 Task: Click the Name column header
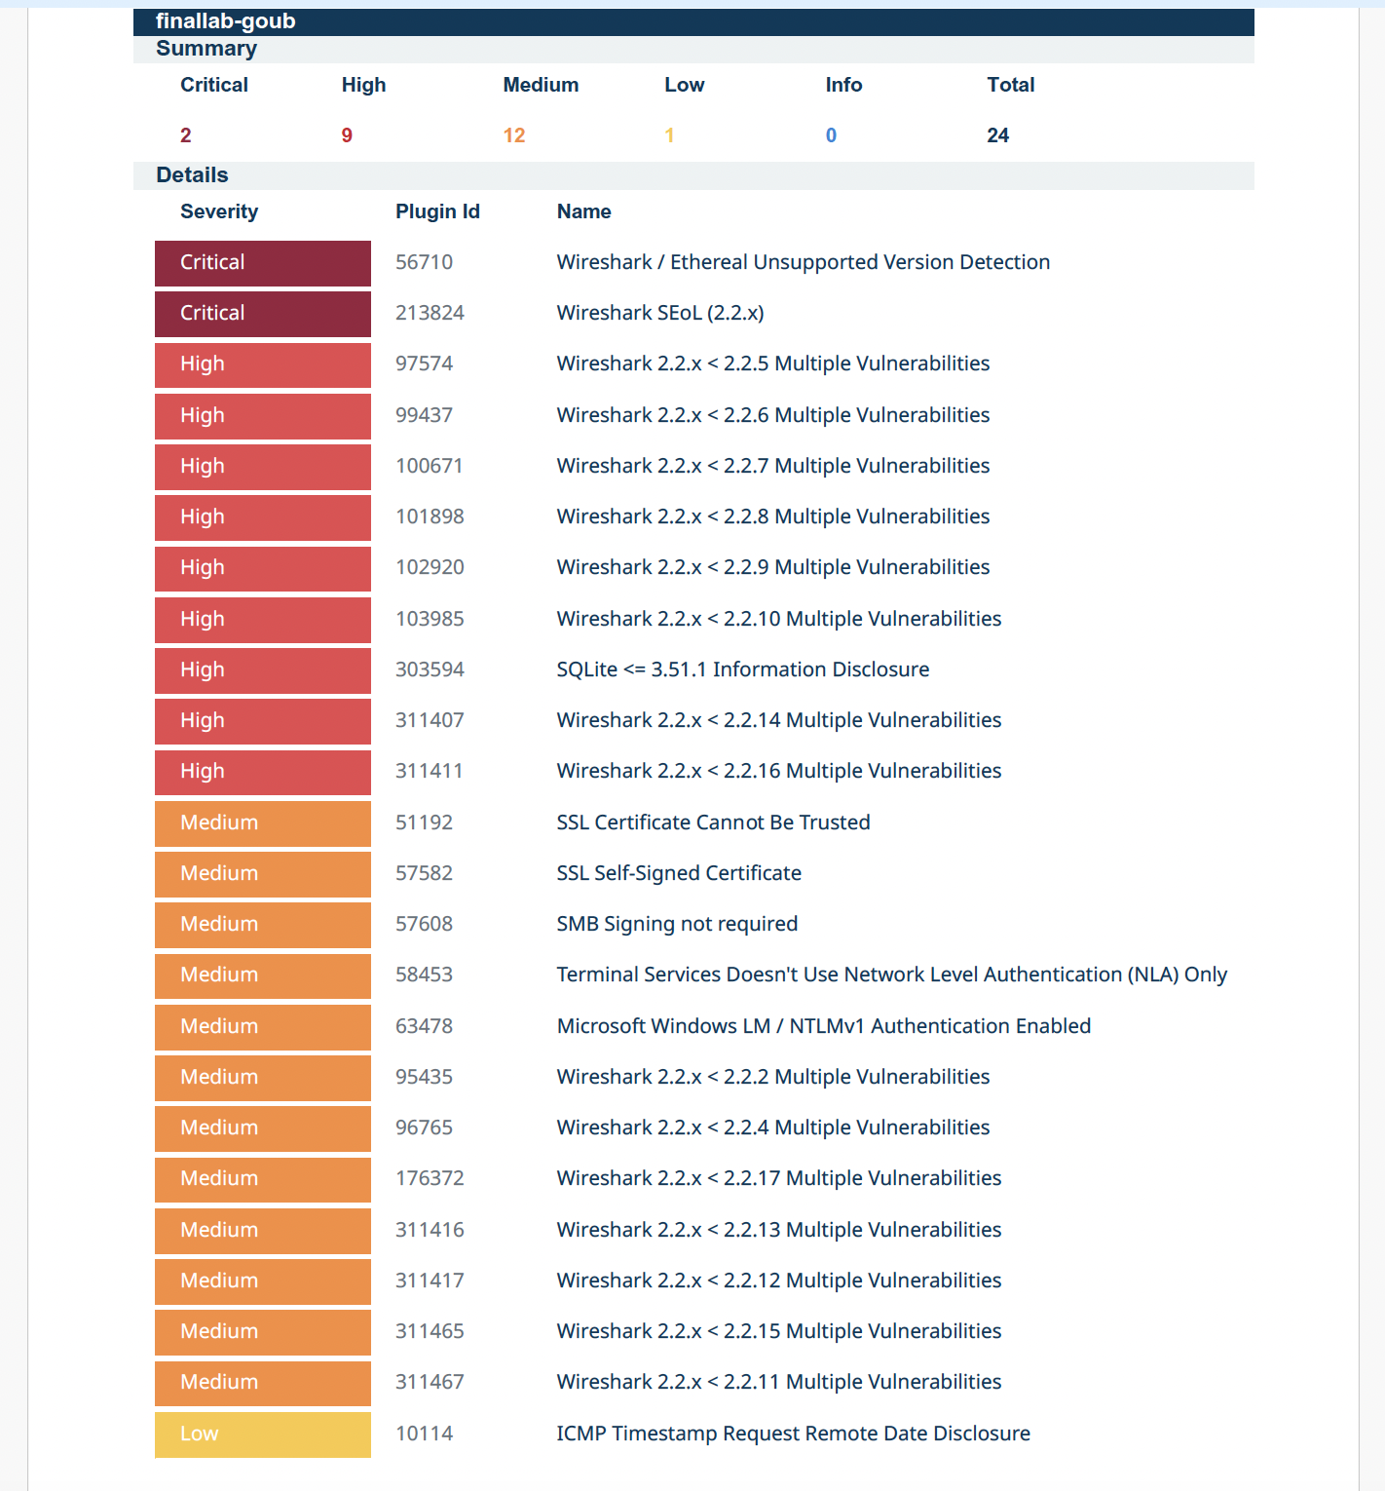tap(584, 211)
